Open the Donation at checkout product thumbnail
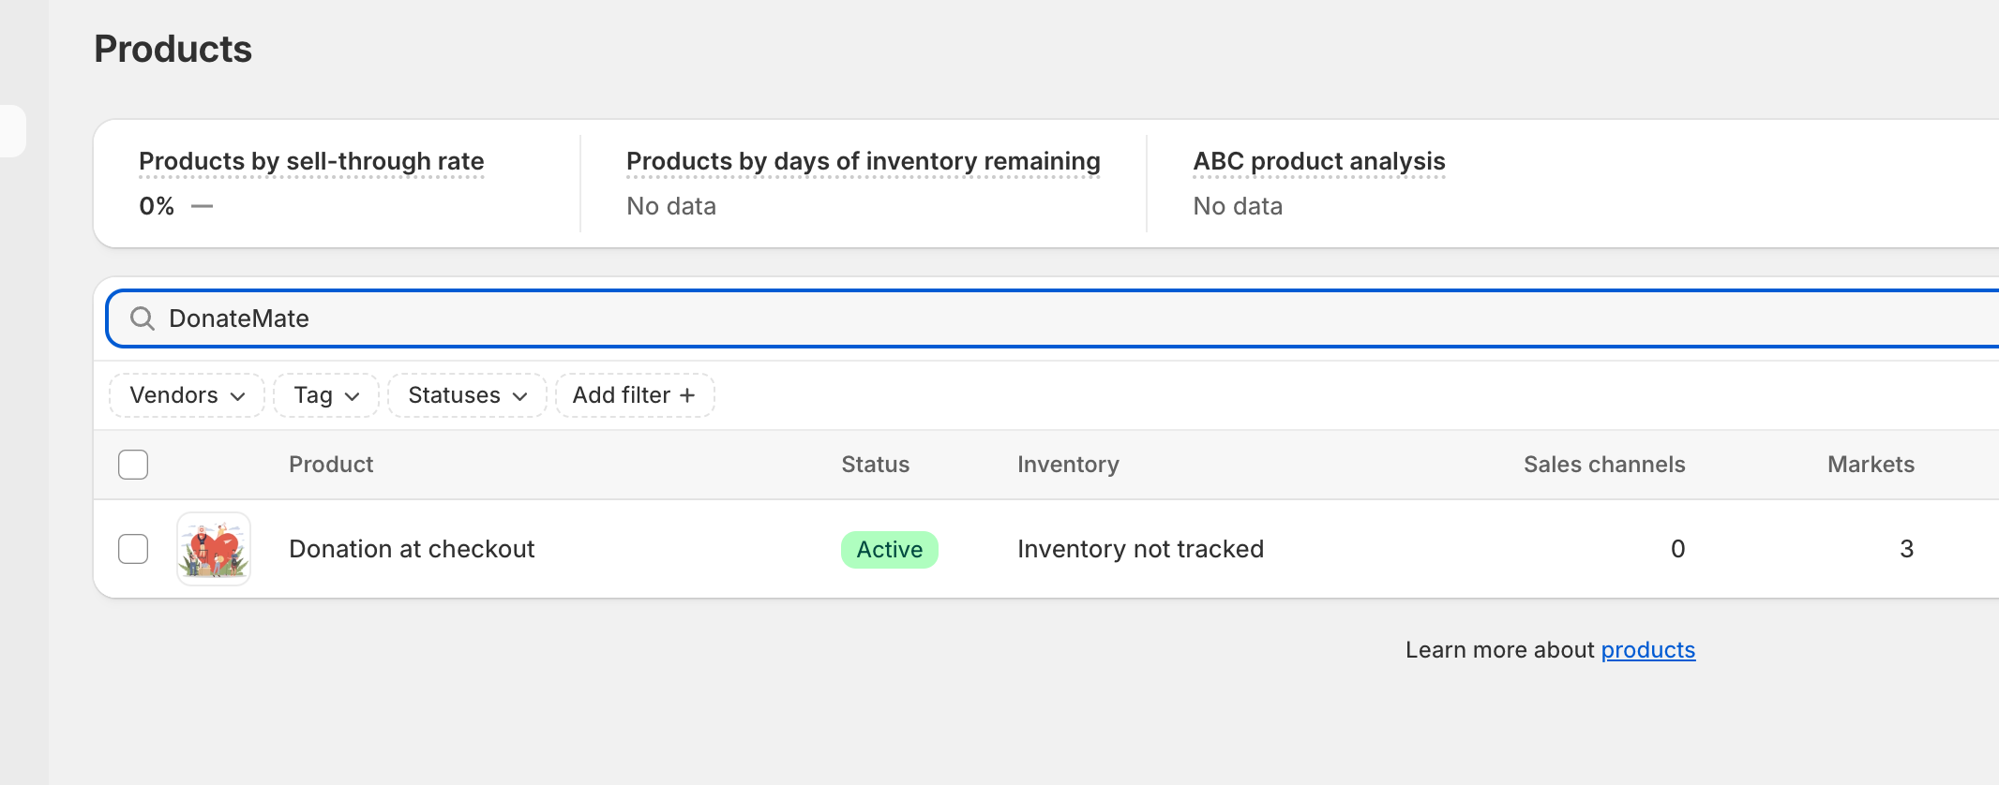The height and width of the screenshot is (785, 1999). 214,549
